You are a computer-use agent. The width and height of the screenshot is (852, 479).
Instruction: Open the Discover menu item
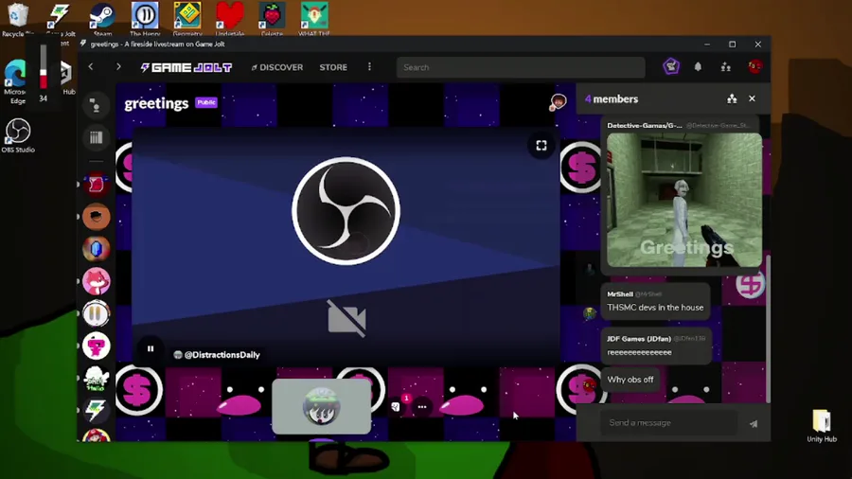[277, 67]
